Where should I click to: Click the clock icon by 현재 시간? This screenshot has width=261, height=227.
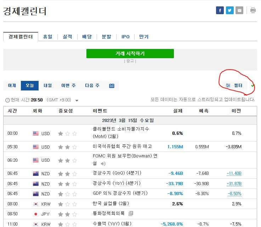(x=7, y=100)
